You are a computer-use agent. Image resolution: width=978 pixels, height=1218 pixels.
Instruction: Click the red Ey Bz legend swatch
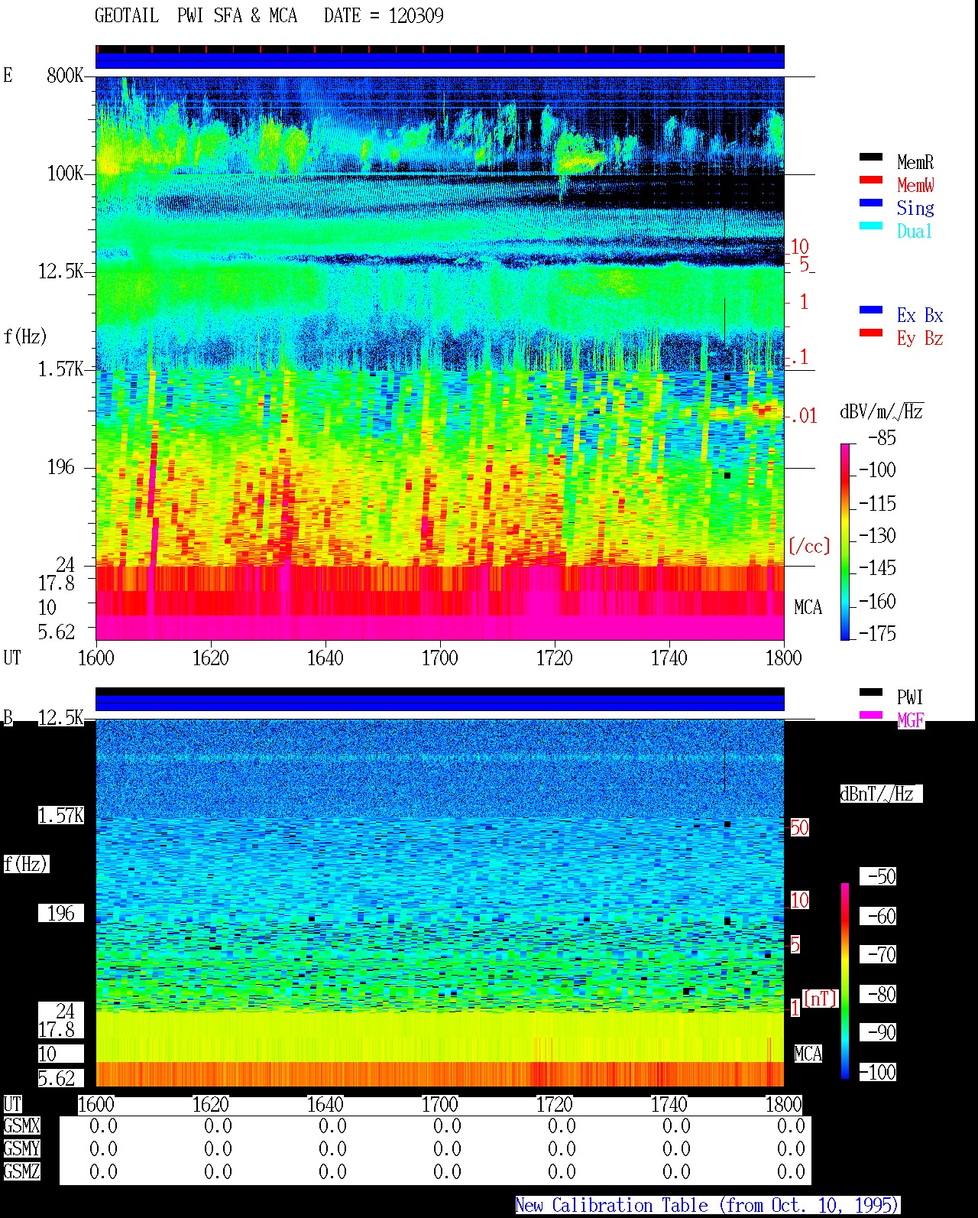point(871,333)
